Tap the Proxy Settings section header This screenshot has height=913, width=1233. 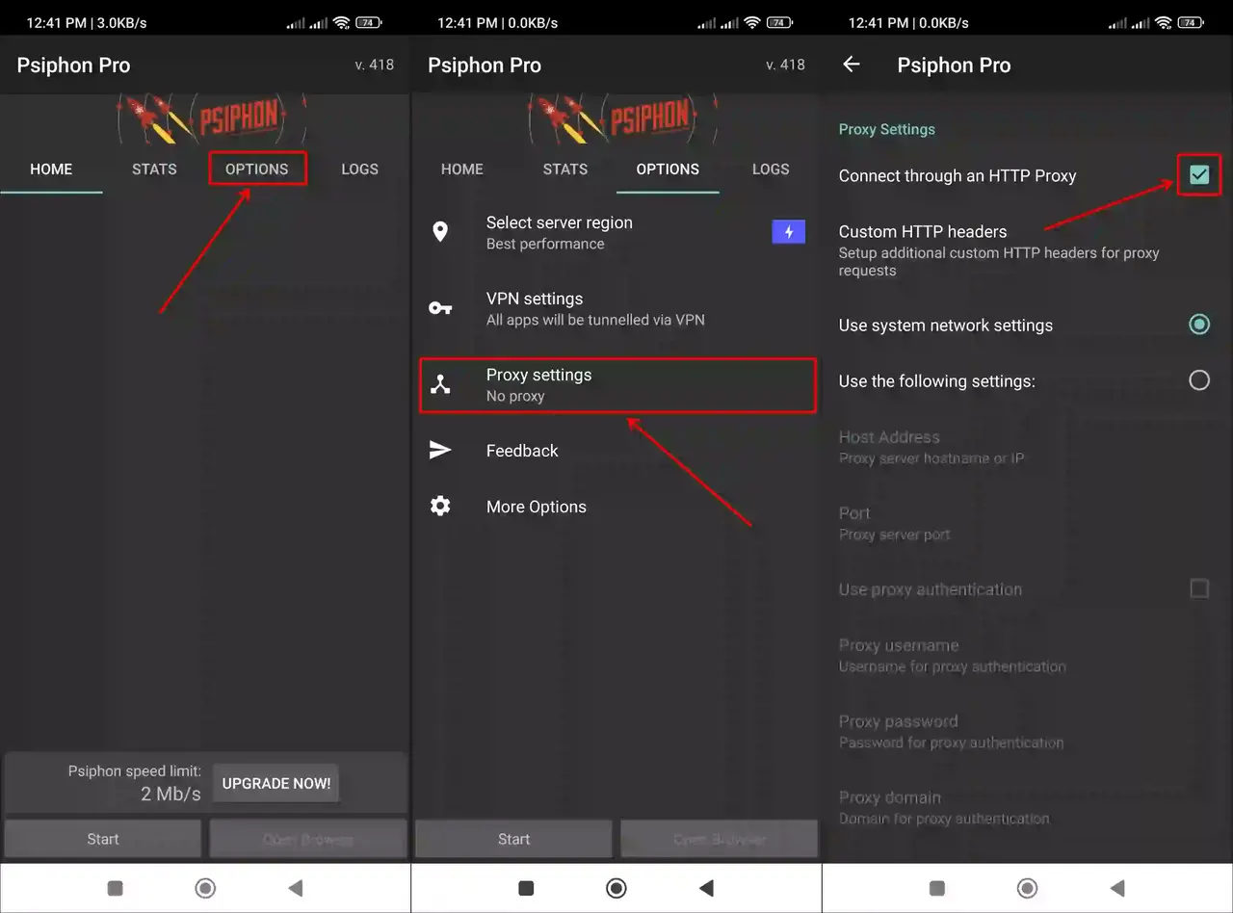click(x=887, y=129)
